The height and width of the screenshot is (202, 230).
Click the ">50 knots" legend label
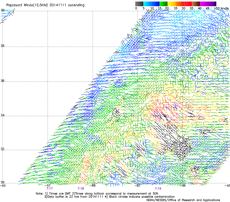(x=221, y=8)
